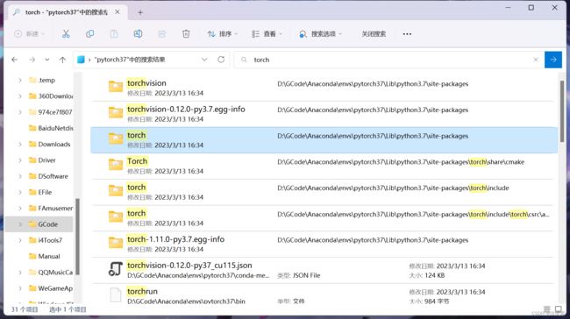Go forward with the right arrow

32,60
